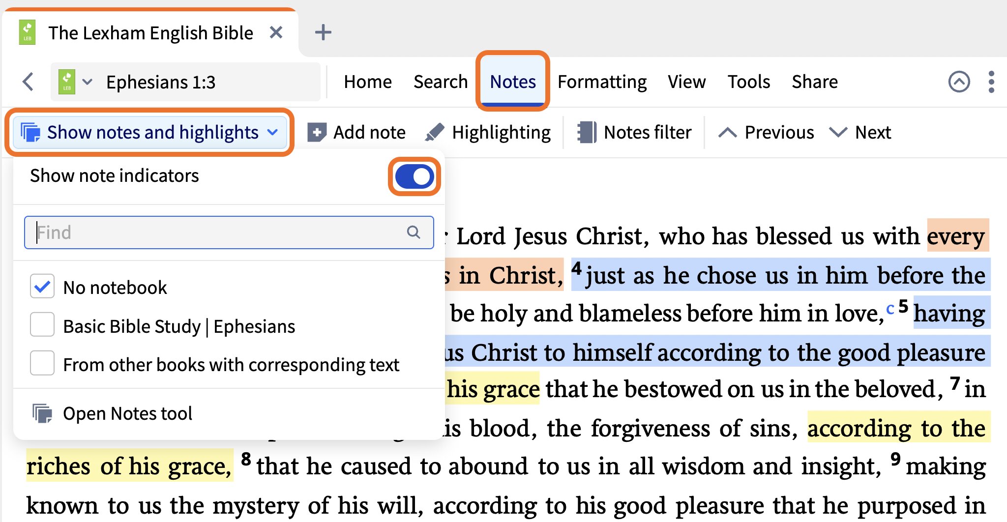Click the orange-highlighted word 'every'
Screen dimensions: 1007x522
[956, 236]
